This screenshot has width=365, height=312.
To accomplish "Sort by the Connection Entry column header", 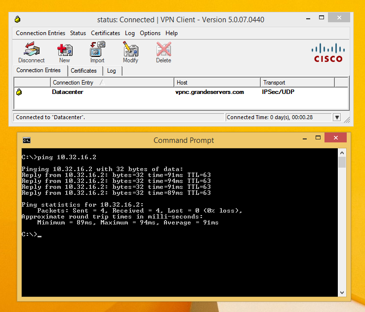I will (x=73, y=83).
